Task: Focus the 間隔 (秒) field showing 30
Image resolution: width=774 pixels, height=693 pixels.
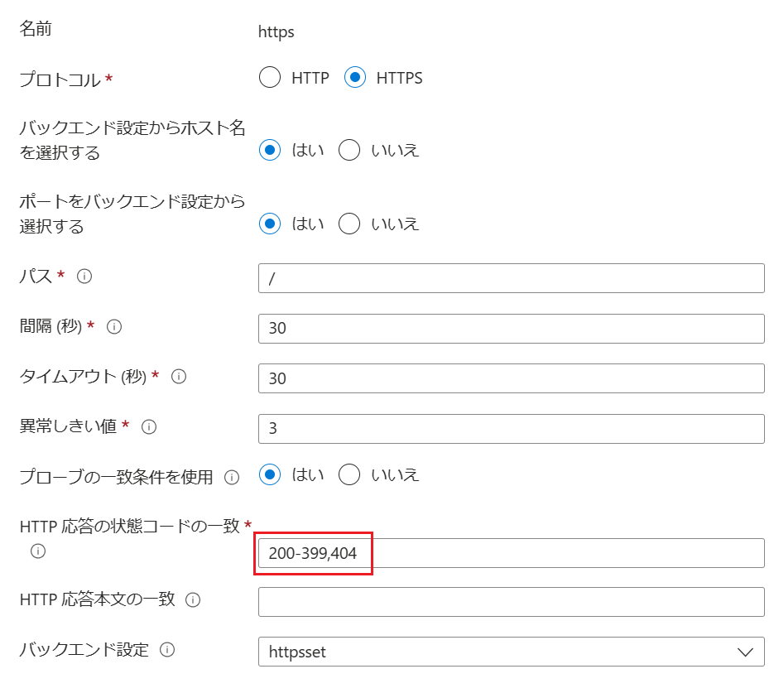Action: pyautogui.click(x=512, y=329)
